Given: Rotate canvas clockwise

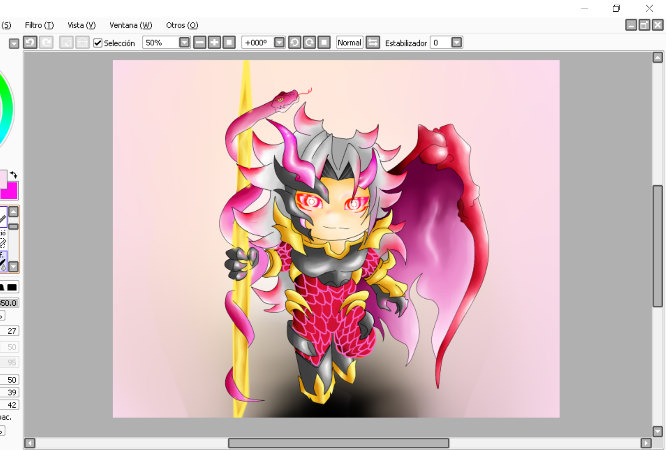Looking at the screenshot, I should pyautogui.click(x=309, y=42).
